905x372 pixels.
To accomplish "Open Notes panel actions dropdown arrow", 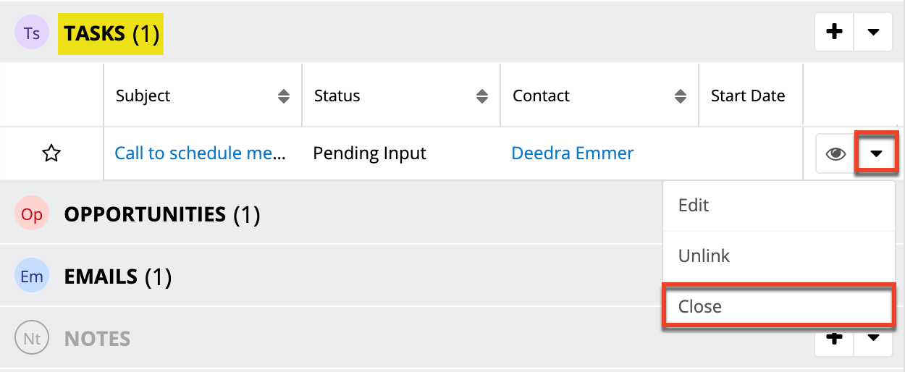I will [873, 338].
